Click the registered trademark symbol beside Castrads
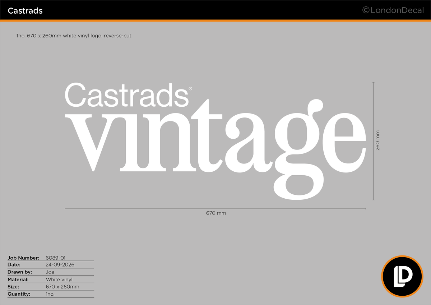This screenshot has width=431, height=305. point(190,88)
